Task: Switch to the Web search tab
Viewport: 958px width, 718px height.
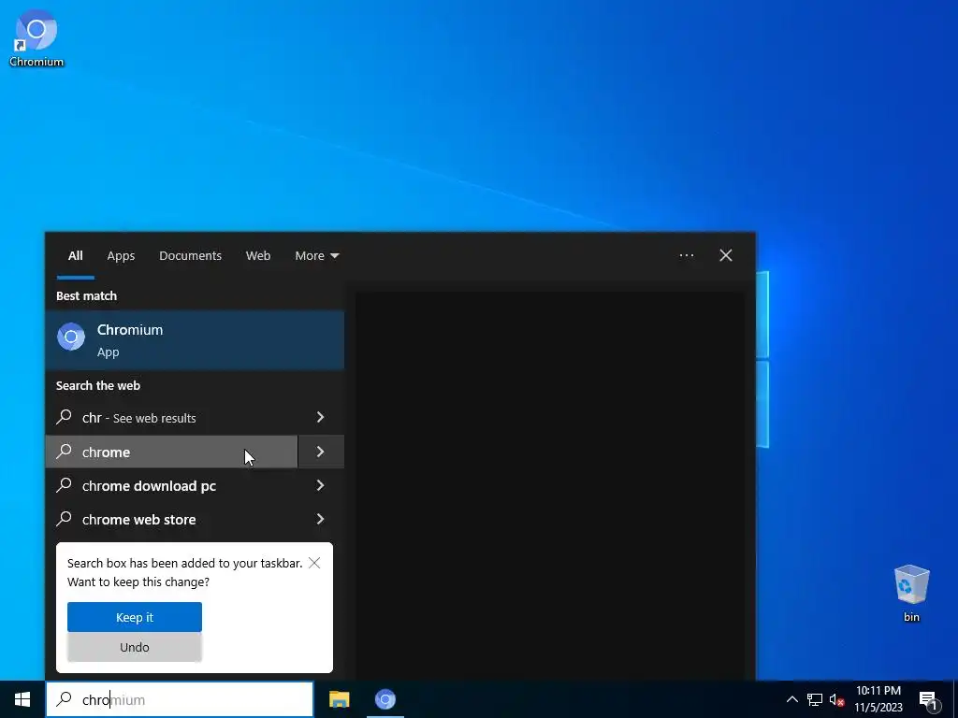Action: [258, 256]
